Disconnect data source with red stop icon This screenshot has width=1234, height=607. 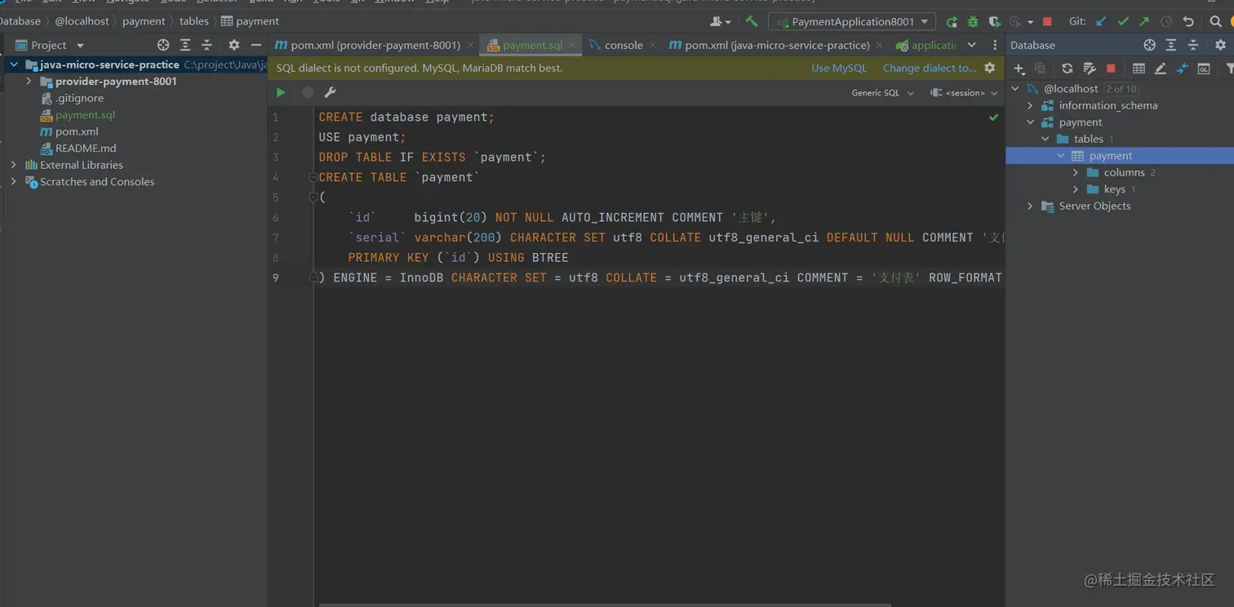pos(1111,69)
